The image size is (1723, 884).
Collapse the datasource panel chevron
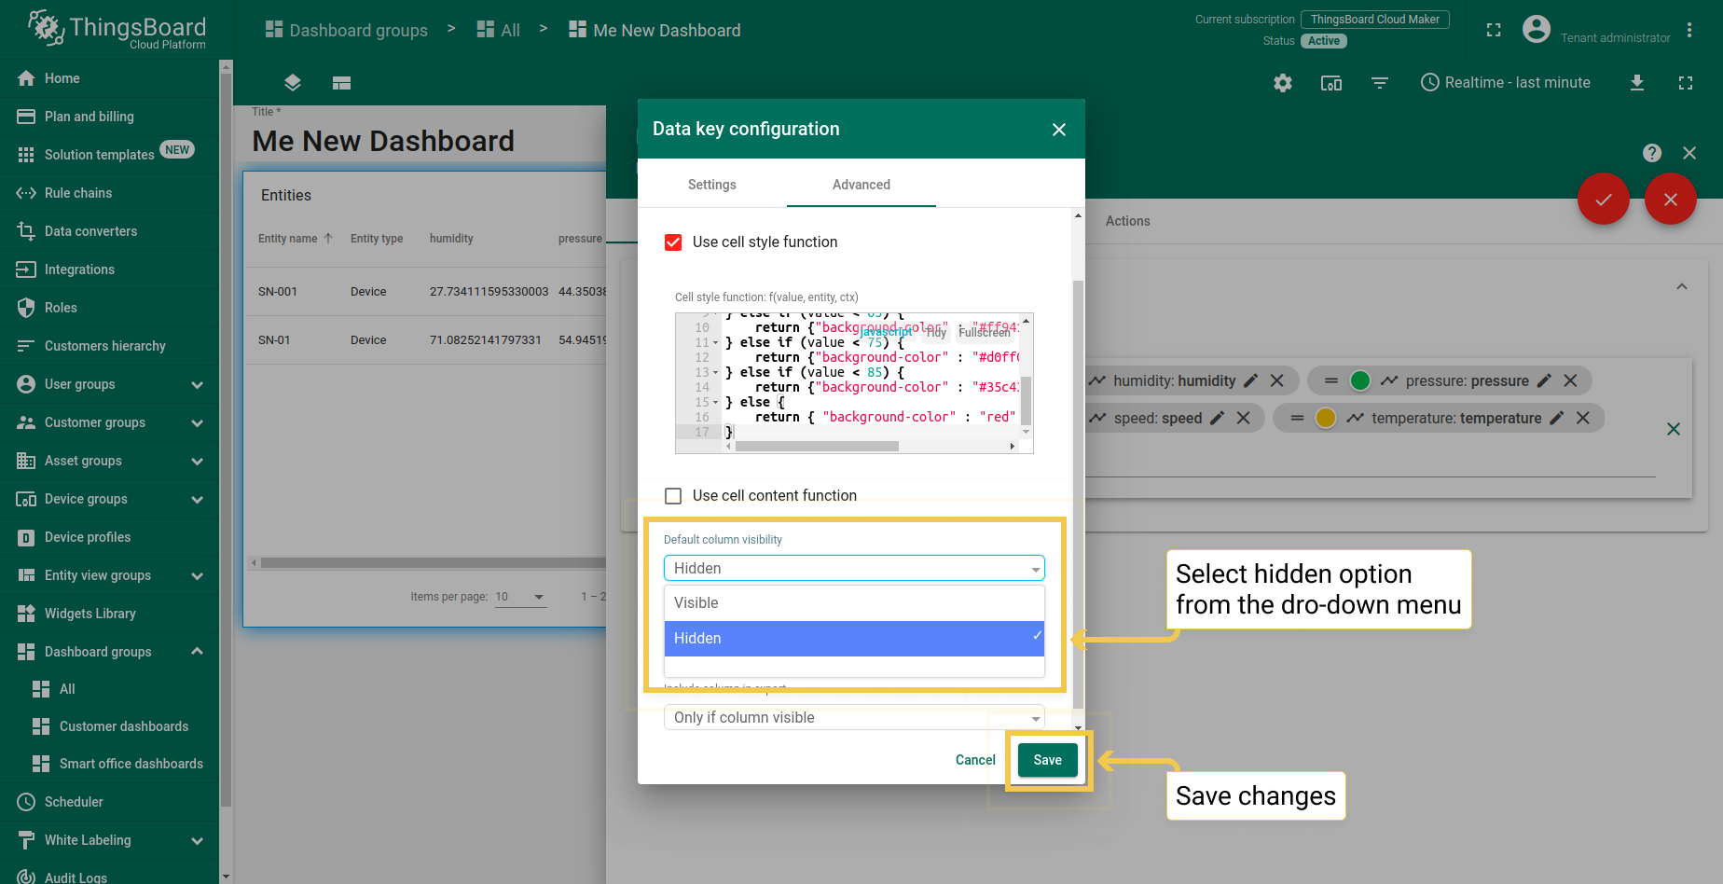point(1682,287)
